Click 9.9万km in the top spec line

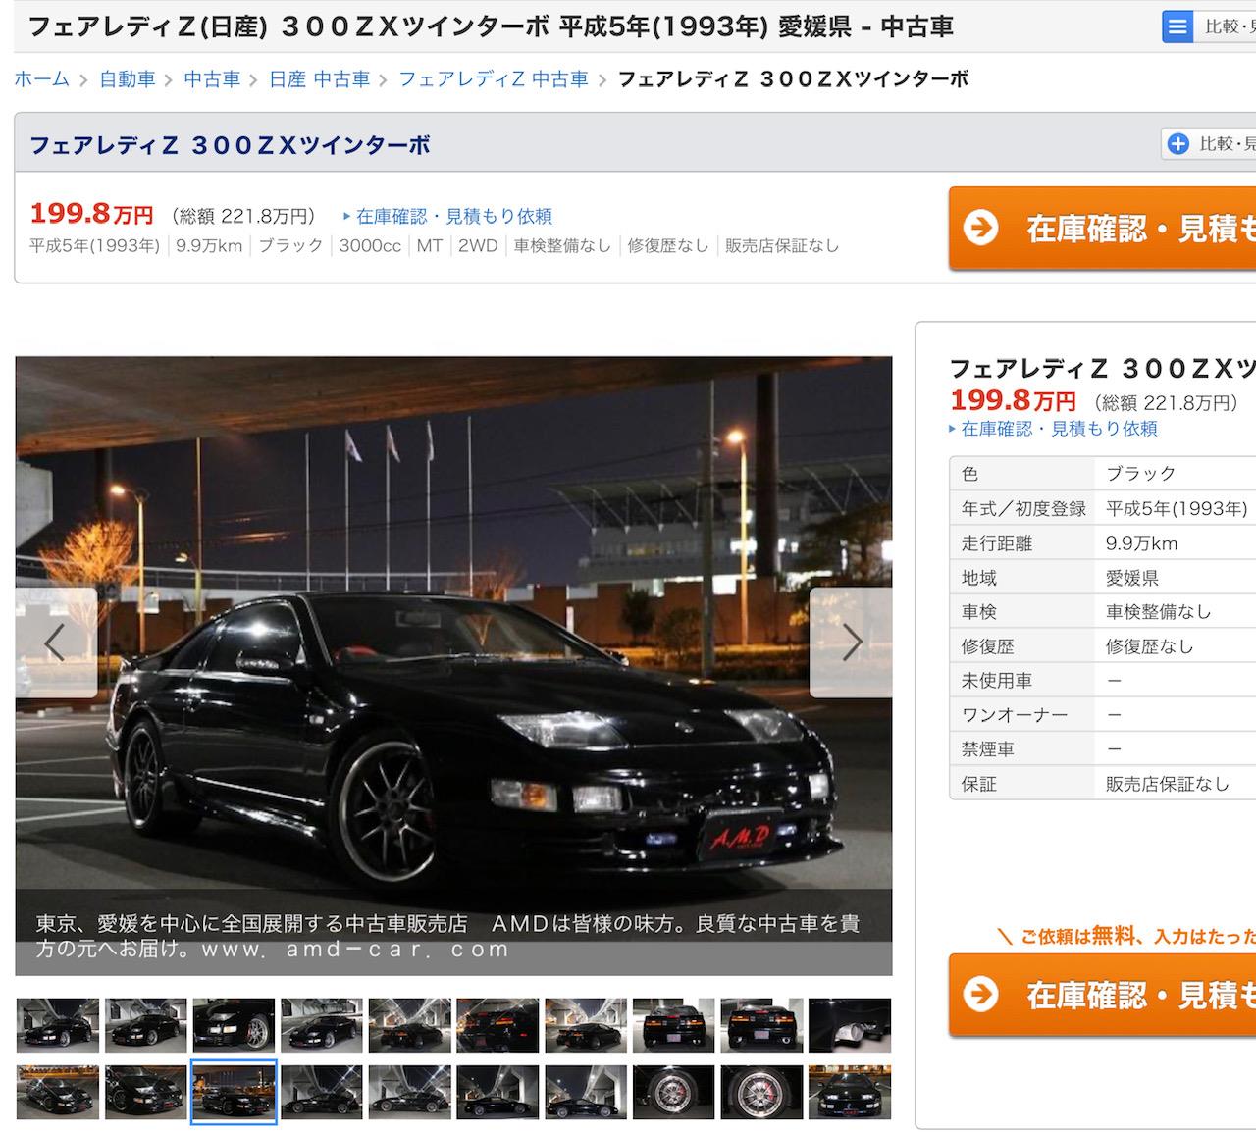pos(209,246)
